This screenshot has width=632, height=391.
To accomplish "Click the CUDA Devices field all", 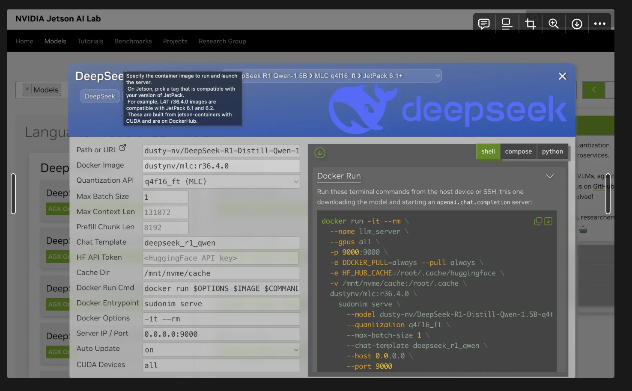I will point(221,365).
